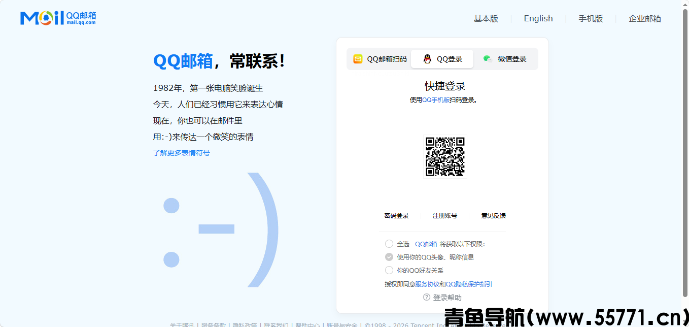Change language to English
Viewport: 689px width, 327px height.
(538, 18)
